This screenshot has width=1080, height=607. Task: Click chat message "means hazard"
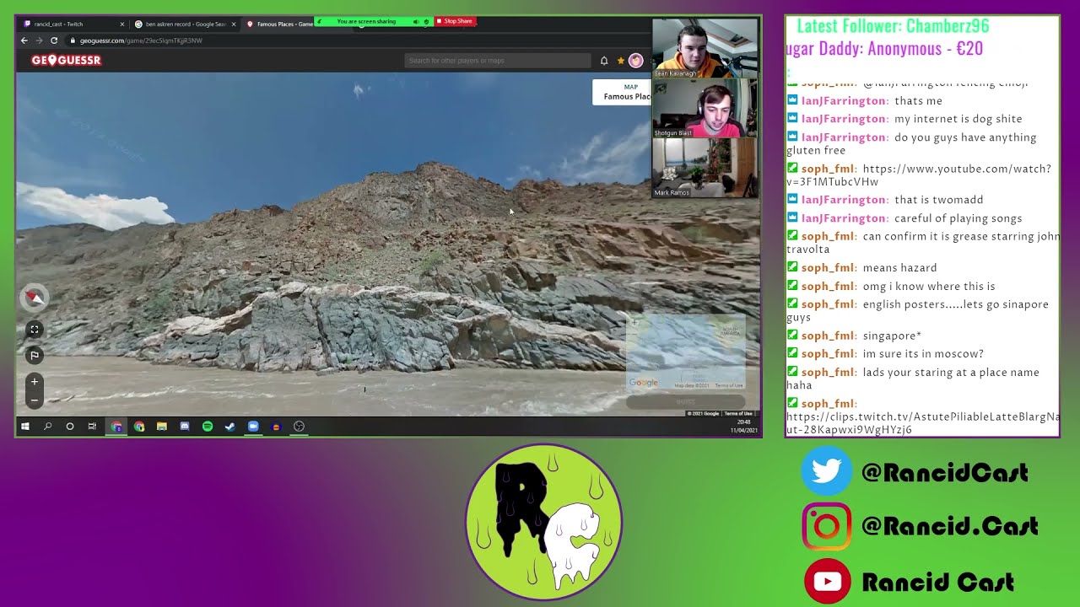(899, 268)
